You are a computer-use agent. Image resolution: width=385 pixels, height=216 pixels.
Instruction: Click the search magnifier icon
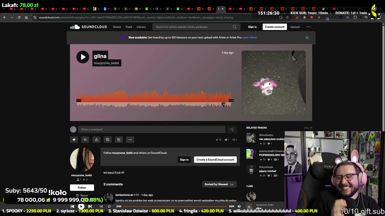tap(235, 27)
